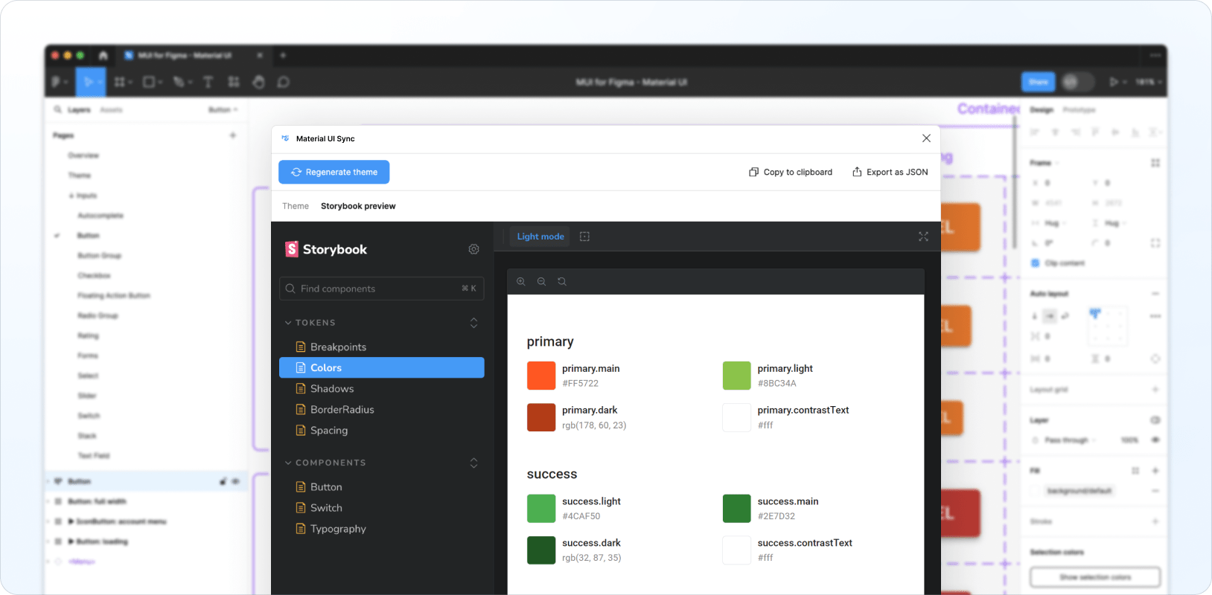Image resolution: width=1212 pixels, height=595 pixels.
Task: Open the Theme tab
Action: pyautogui.click(x=295, y=206)
